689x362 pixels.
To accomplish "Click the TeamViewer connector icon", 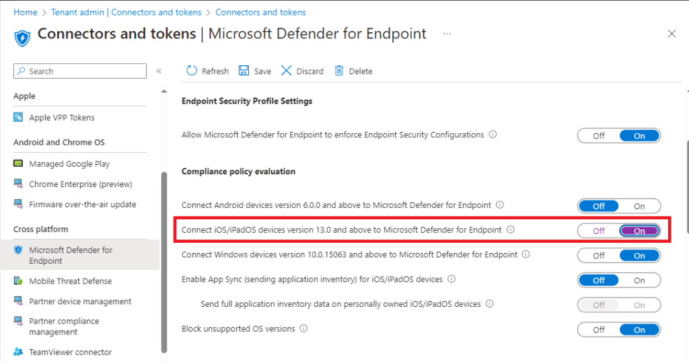I will [18, 352].
